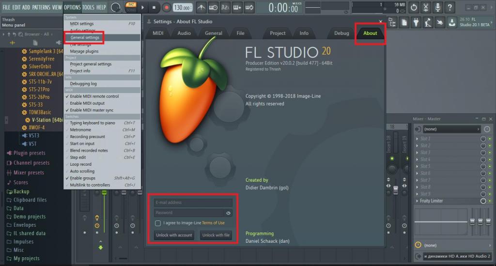496x266 pixels.
Task: Open mixer audio output device dropdown
Action: 457,256
